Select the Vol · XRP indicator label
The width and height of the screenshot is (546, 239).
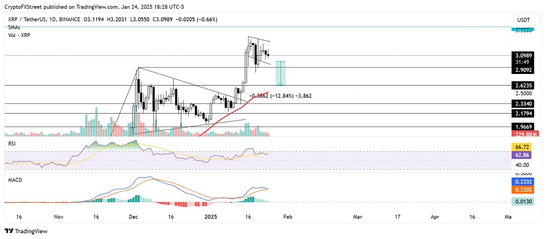click(x=18, y=35)
